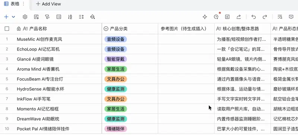
Task: Open the 健康监测 tag in DreamWave row
Action: click(x=115, y=119)
